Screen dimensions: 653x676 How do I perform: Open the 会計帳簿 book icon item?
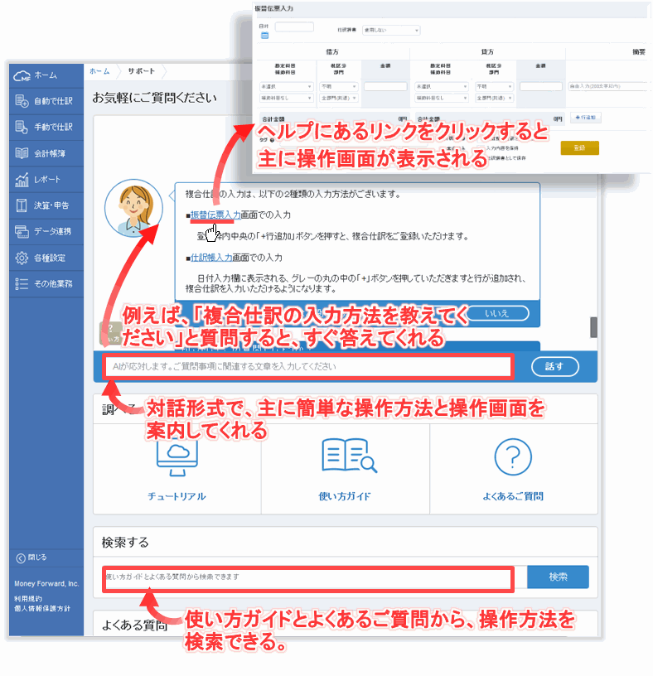click(46, 153)
